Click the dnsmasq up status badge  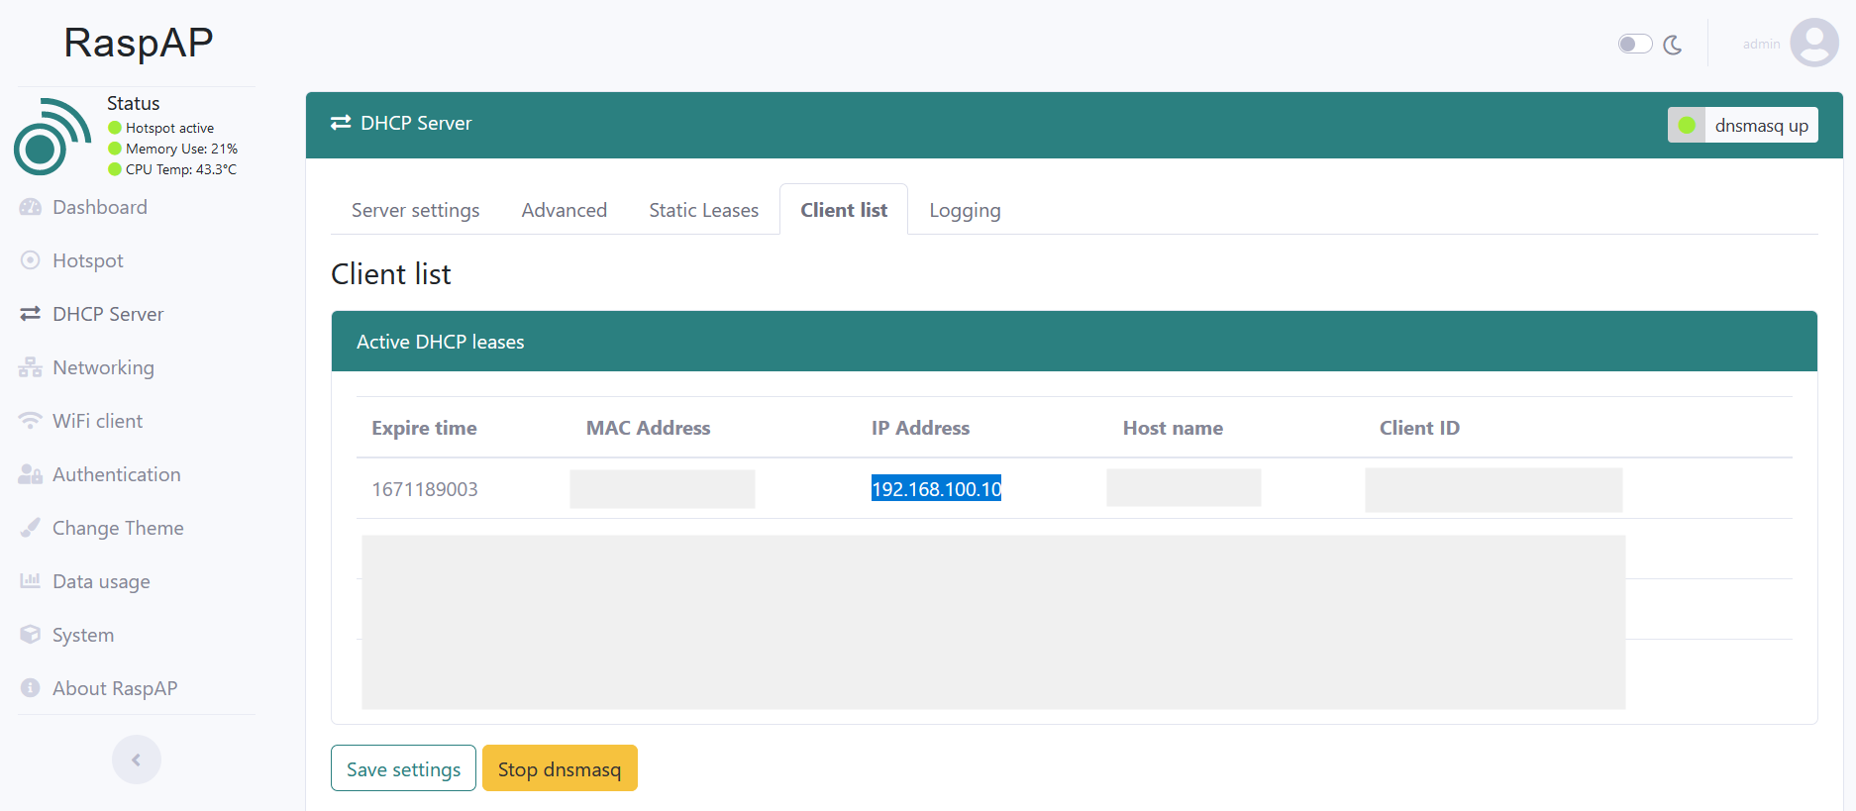click(x=1742, y=126)
